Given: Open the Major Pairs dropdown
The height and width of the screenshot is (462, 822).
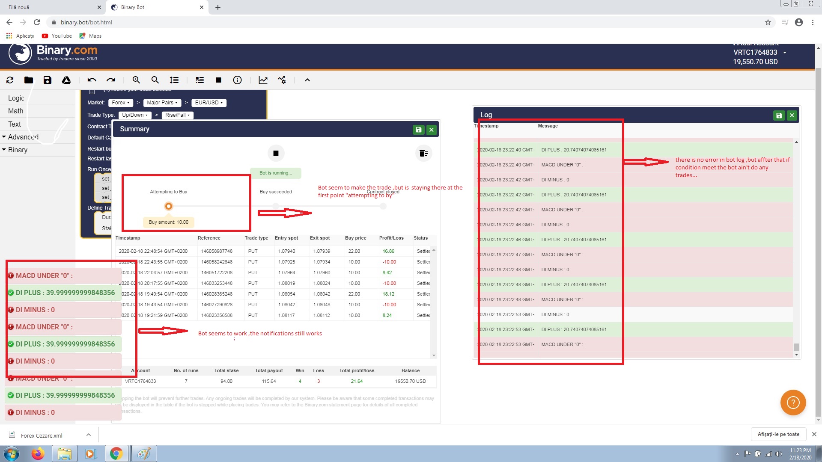Looking at the screenshot, I should coord(162,103).
